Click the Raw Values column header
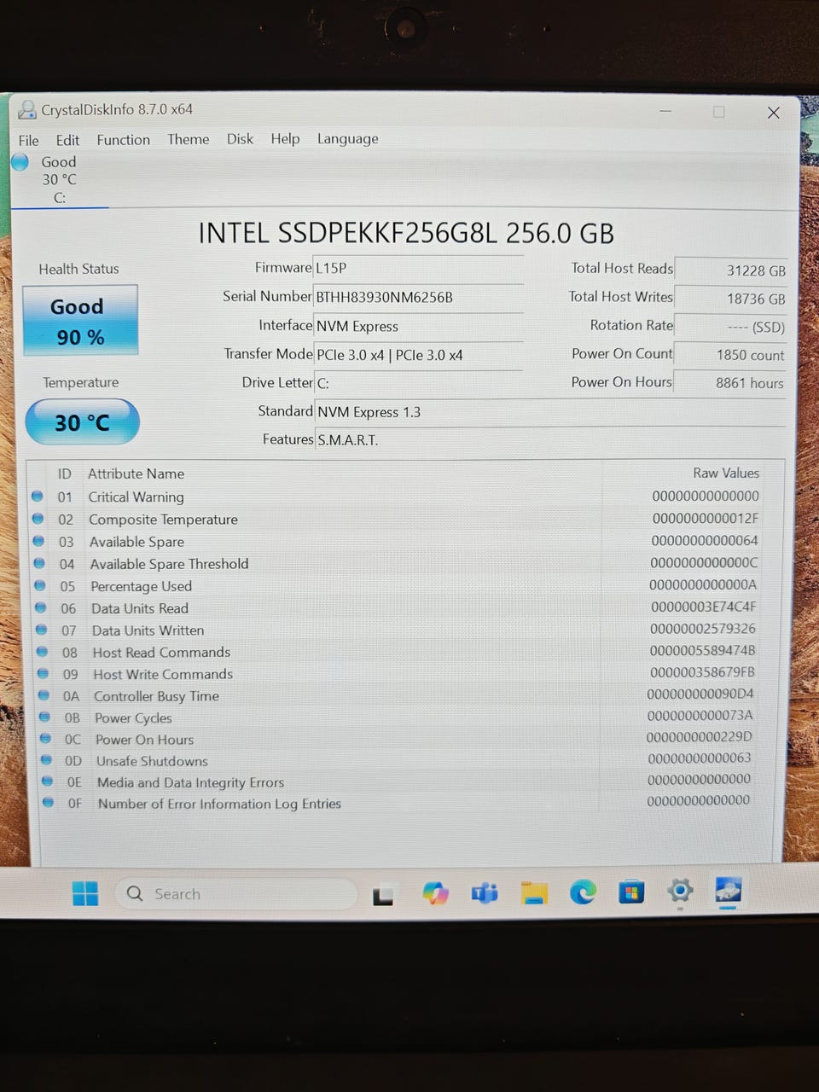Image resolution: width=819 pixels, height=1092 pixels. (726, 473)
